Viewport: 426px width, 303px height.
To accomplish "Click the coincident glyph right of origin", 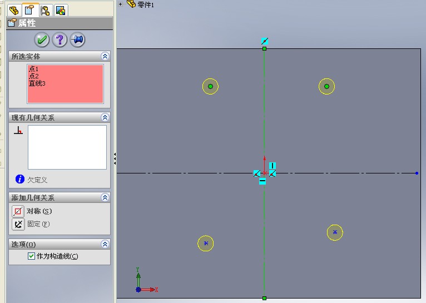I will click(x=273, y=173).
